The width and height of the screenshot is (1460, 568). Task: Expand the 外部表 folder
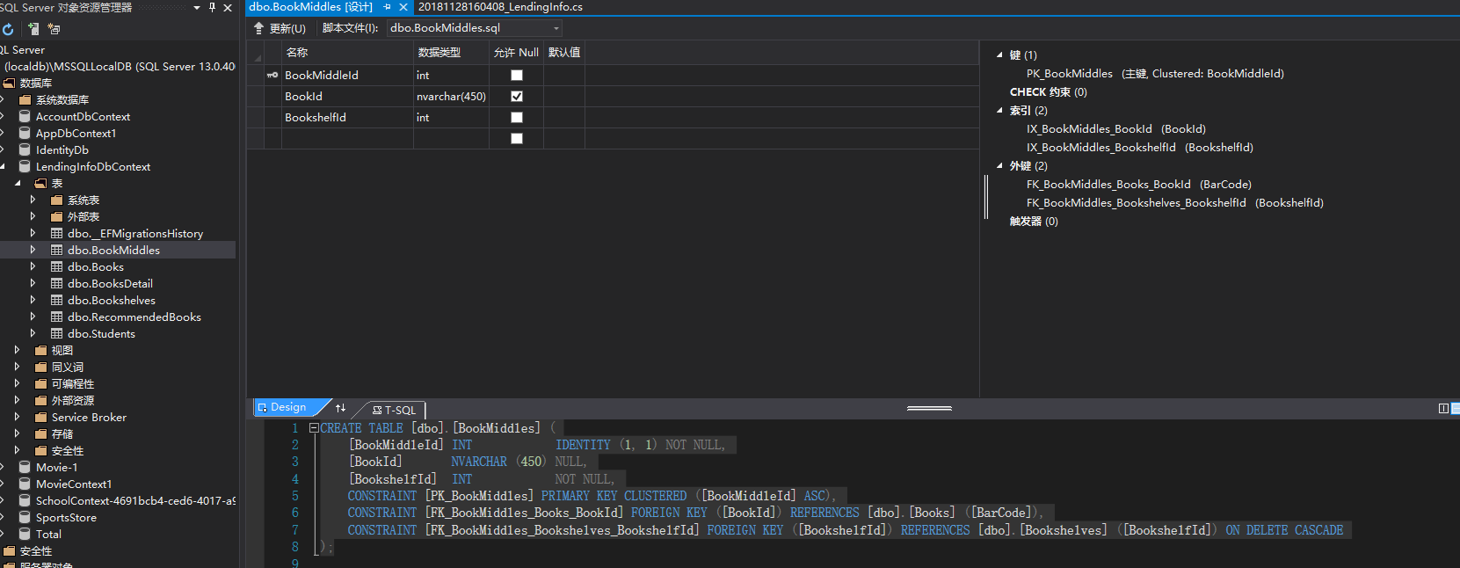click(33, 216)
